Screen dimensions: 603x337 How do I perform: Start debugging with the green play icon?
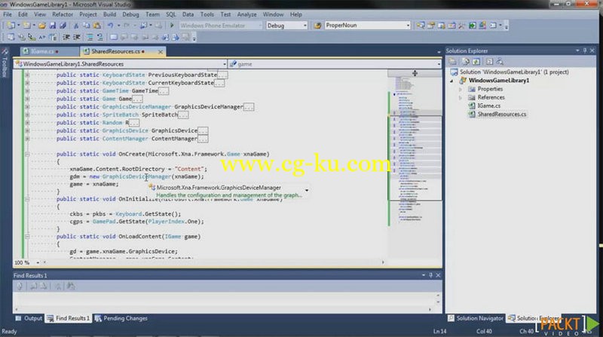[x=172, y=26]
